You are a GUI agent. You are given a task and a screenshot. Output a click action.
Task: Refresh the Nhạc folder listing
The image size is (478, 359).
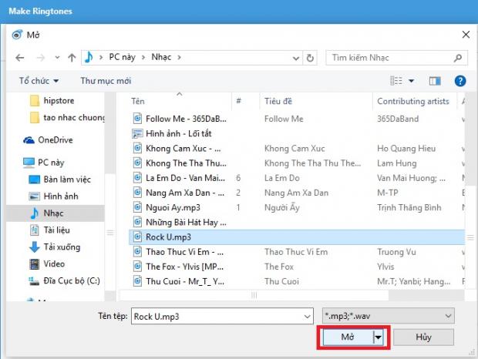[310, 58]
